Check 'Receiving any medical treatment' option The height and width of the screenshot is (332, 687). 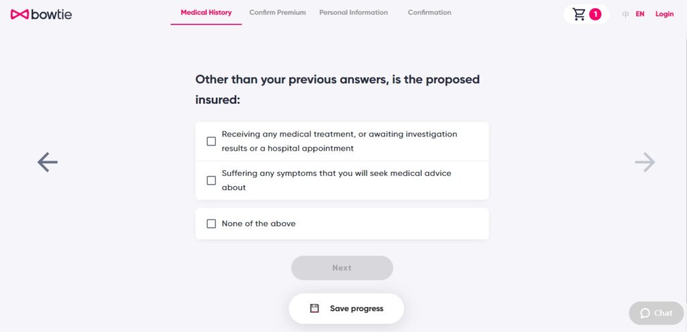click(211, 141)
